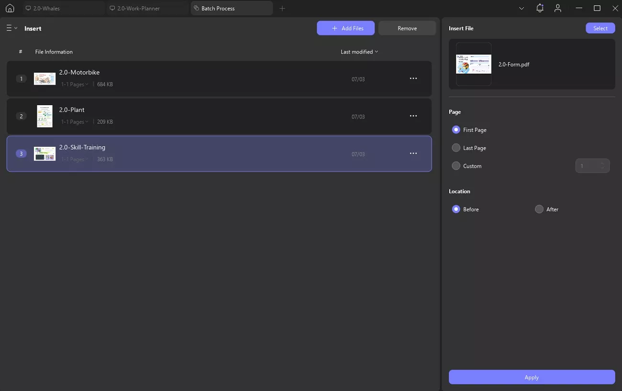The height and width of the screenshot is (391, 622).
Task: Click the 2.0-Form.pdf thumbnail preview
Action: 474,64
